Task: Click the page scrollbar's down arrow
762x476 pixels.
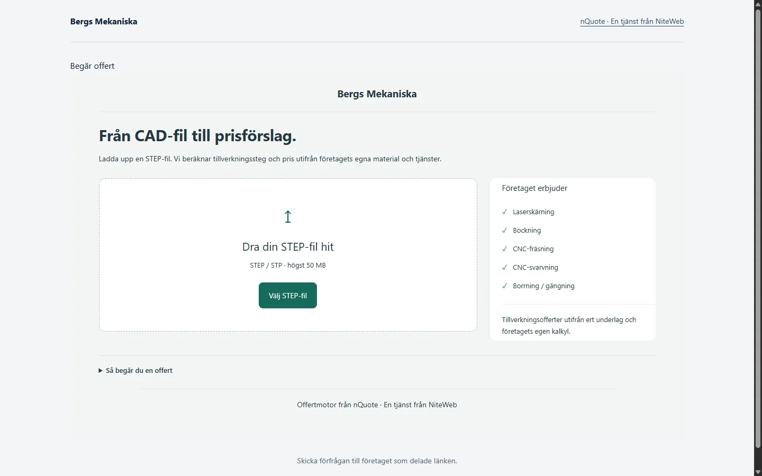Action: coord(758,472)
